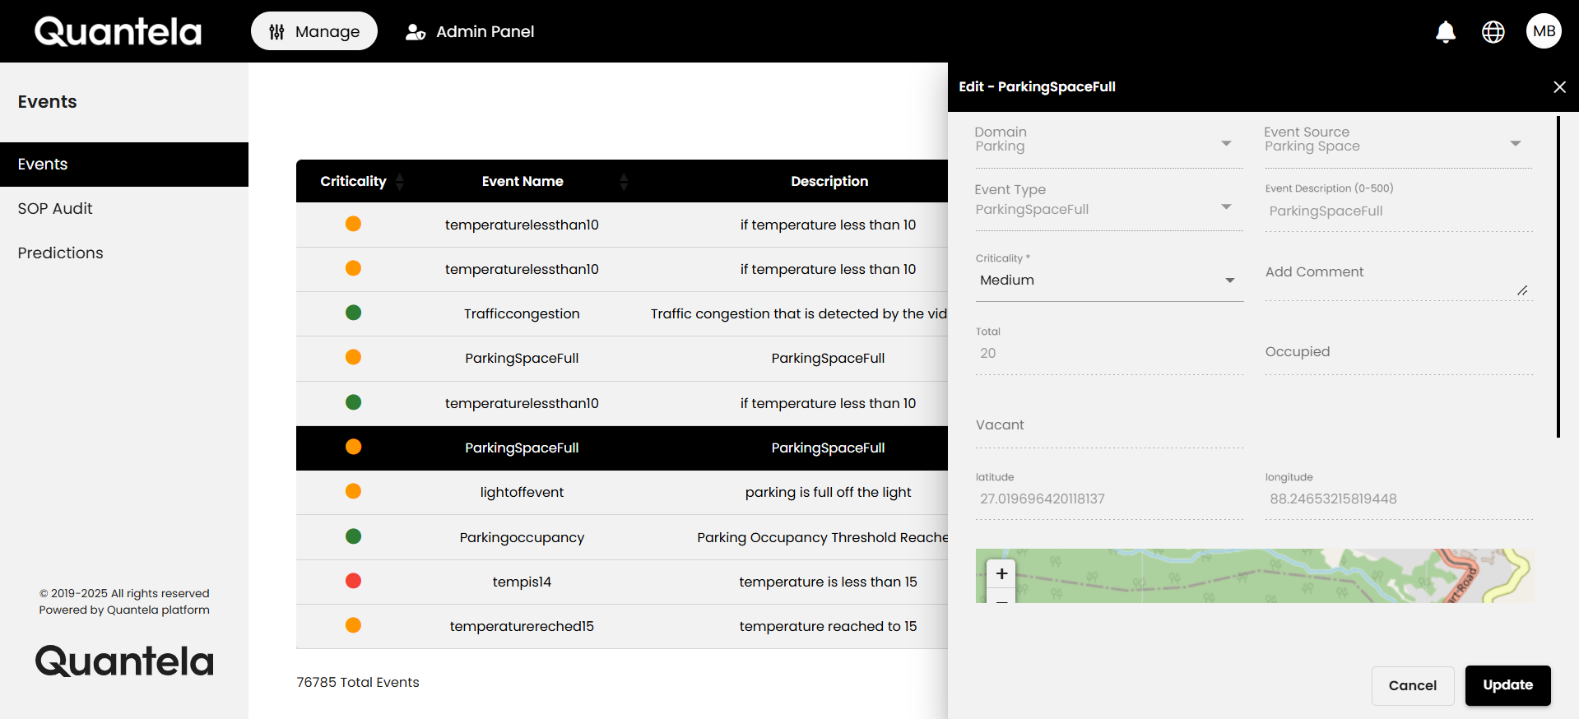Click the Add Comment text field
Viewport: 1579px width, 719px height.
click(x=1391, y=278)
